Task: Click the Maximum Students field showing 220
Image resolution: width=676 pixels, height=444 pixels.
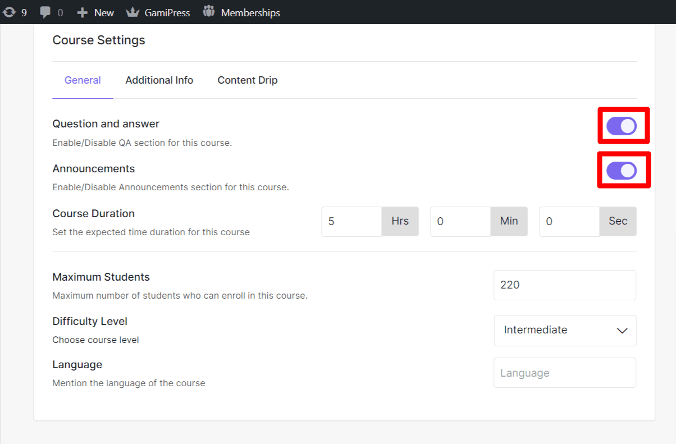Action: click(x=564, y=285)
